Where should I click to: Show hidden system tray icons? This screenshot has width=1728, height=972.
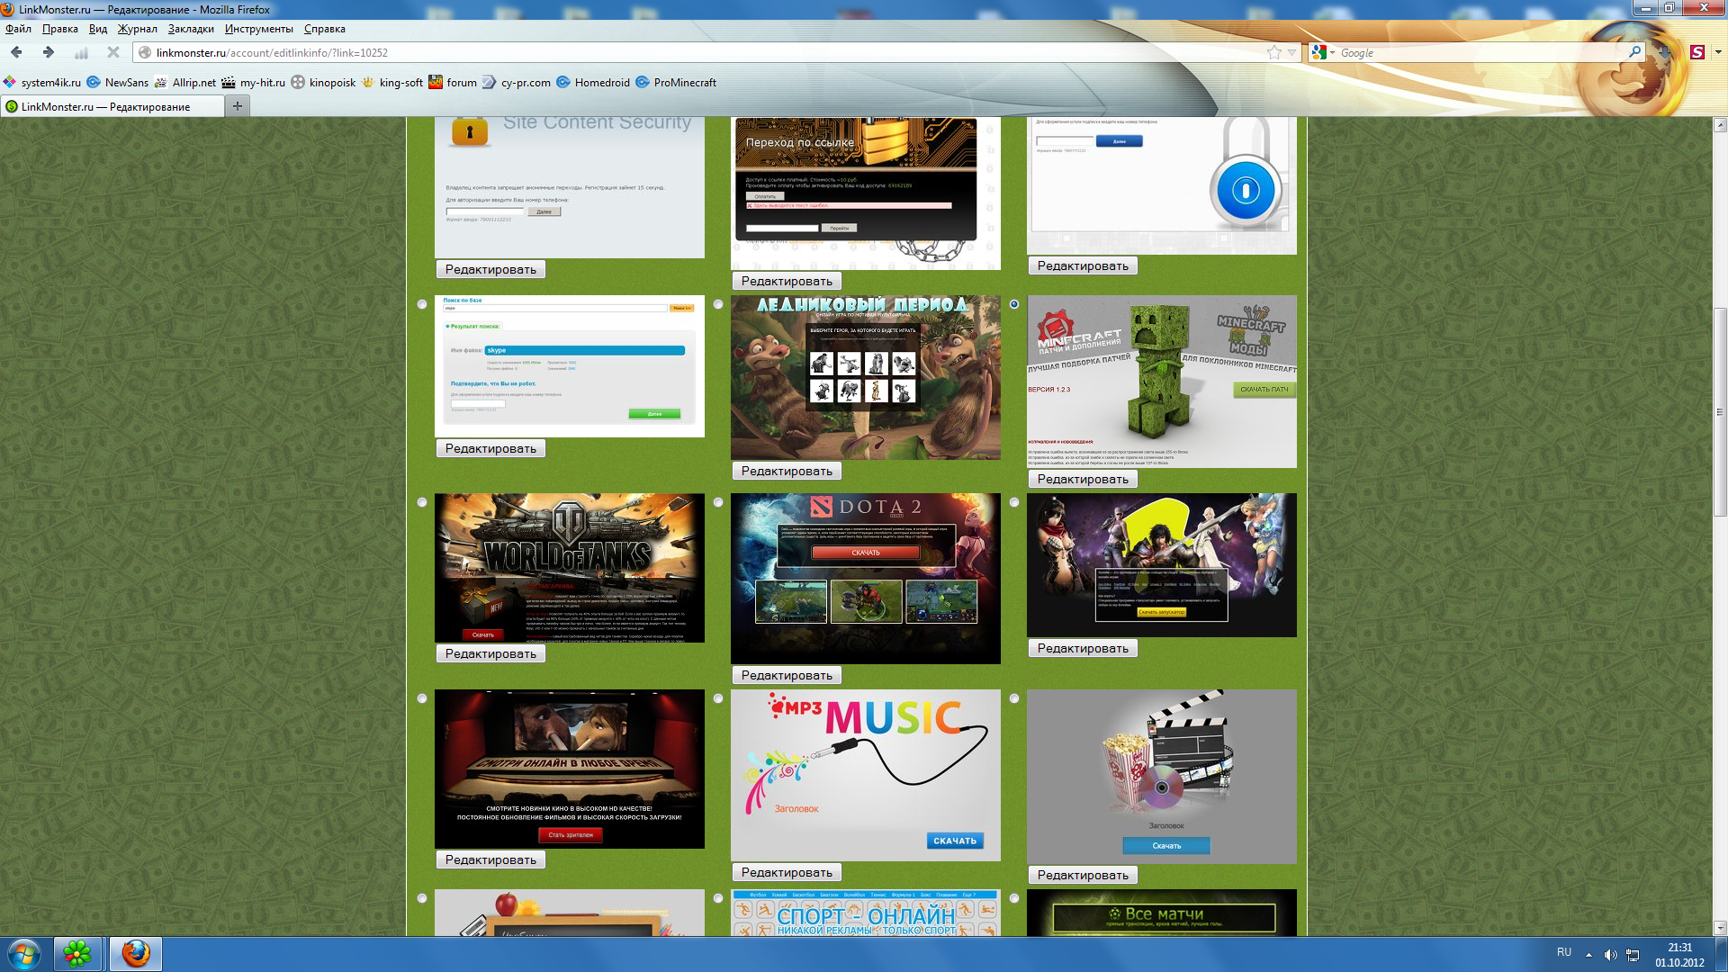tap(1588, 955)
